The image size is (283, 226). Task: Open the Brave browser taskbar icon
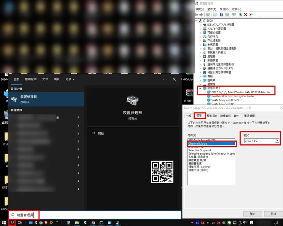coord(46,223)
